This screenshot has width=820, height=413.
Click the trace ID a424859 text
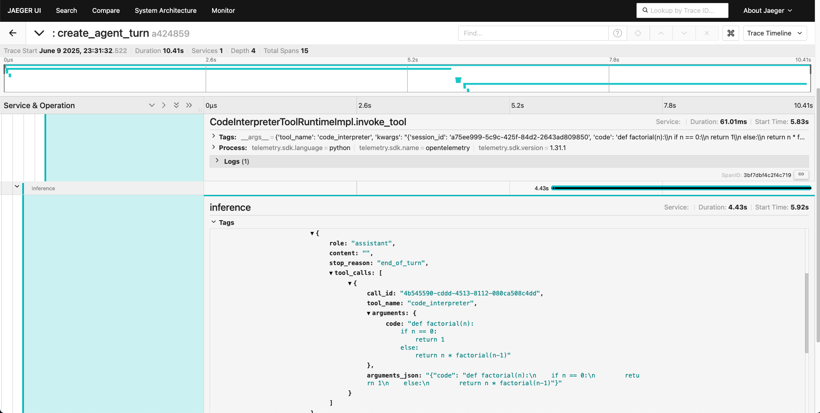point(170,33)
